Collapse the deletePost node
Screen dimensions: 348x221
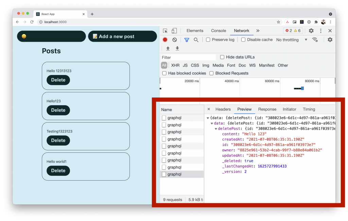click(216, 129)
